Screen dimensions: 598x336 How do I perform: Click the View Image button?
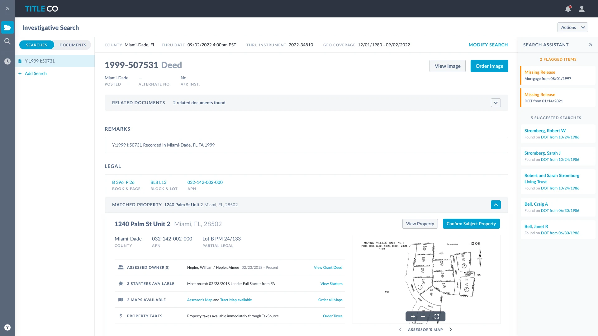click(x=447, y=66)
